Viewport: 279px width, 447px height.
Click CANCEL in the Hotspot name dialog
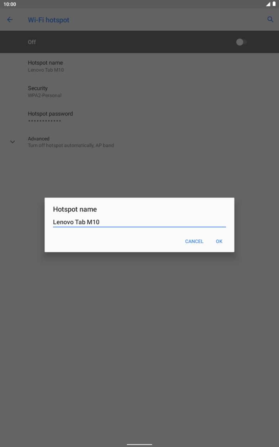point(194,241)
